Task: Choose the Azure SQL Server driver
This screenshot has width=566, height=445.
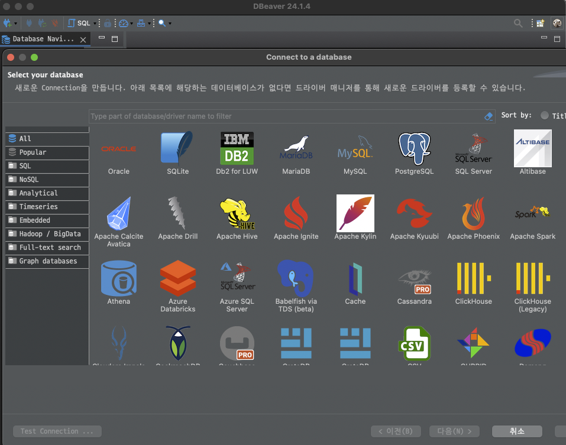Action: 237,287
